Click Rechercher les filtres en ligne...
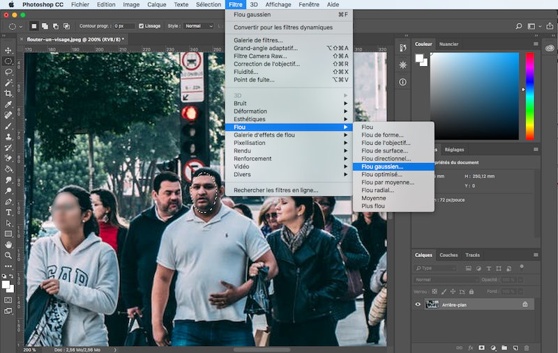 tap(289, 190)
